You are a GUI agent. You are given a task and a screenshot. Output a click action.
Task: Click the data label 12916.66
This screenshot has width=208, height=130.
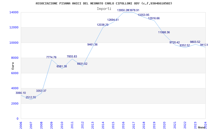[154, 18]
